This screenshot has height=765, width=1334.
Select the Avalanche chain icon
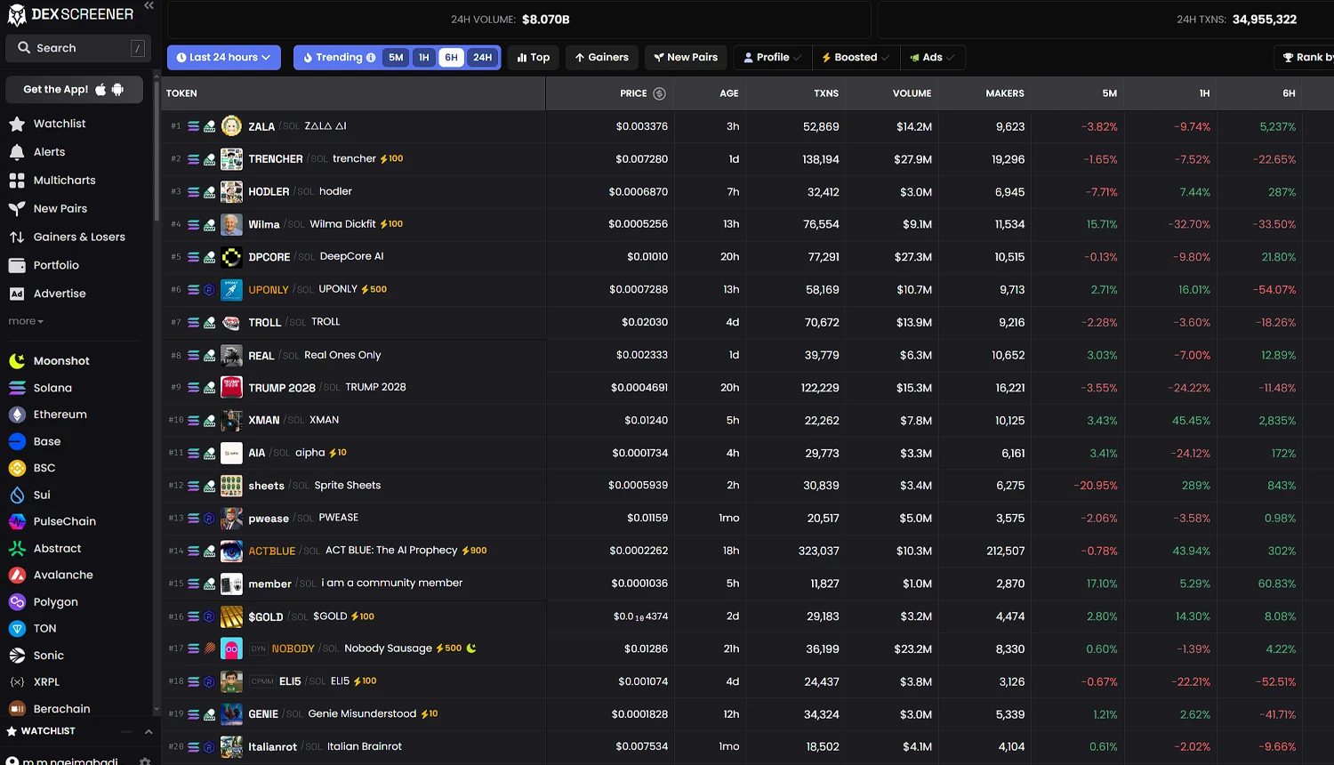(17, 576)
